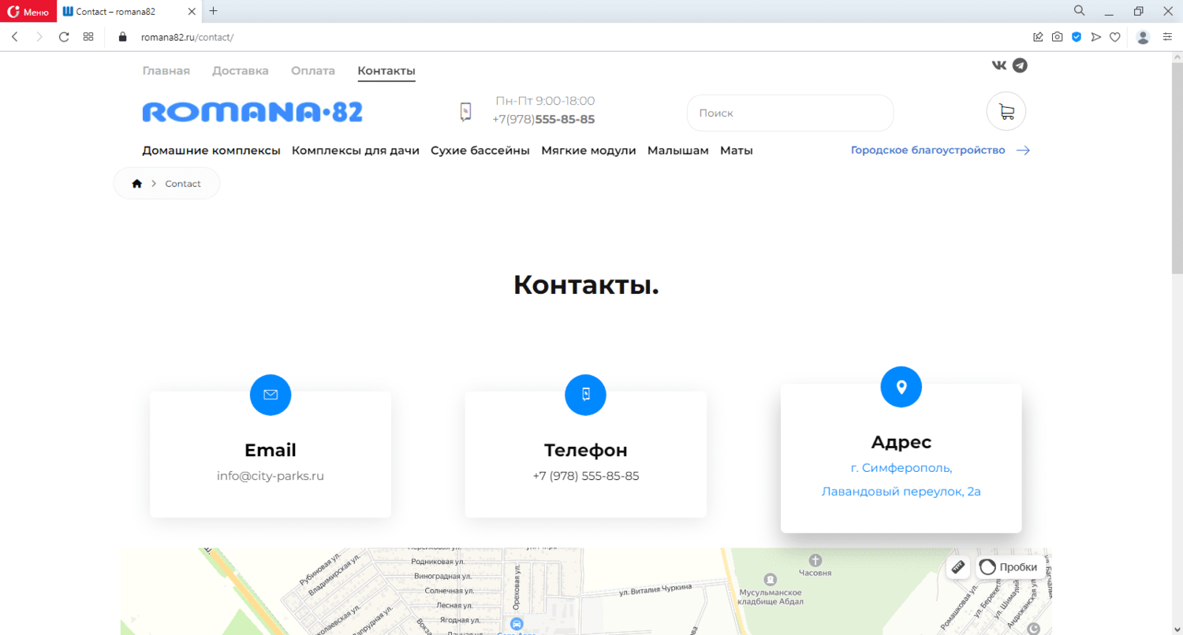Click the Лавандовый переулок, 2а address line
The height and width of the screenshot is (635, 1183).
pyautogui.click(x=901, y=492)
